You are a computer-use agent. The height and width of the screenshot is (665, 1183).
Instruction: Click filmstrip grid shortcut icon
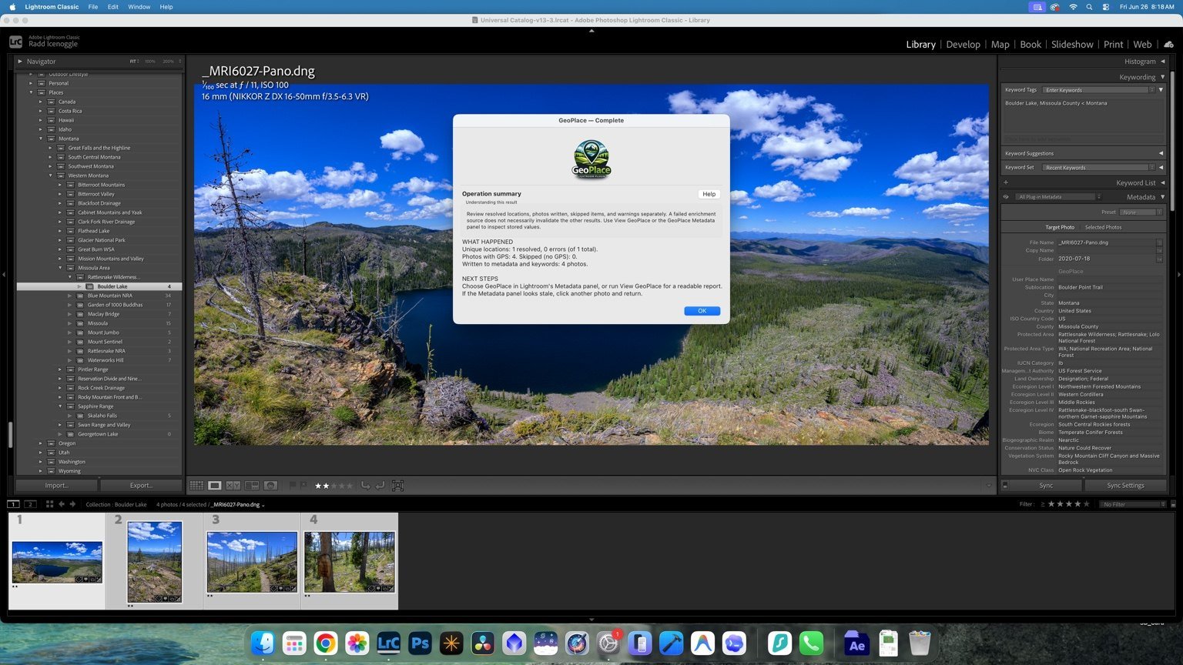[49, 504]
